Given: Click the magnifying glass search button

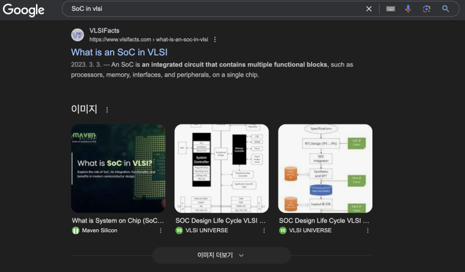Looking at the screenshot, I should point(445,9).
